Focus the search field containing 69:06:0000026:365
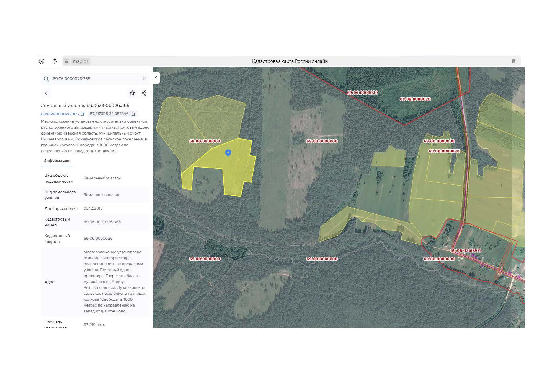Screen dimensions: 542x384 pos(95,79)
